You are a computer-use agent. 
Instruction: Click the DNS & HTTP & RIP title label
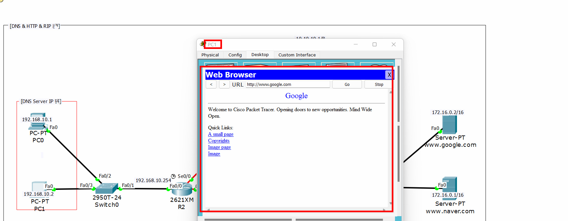[x=35, y=26]
